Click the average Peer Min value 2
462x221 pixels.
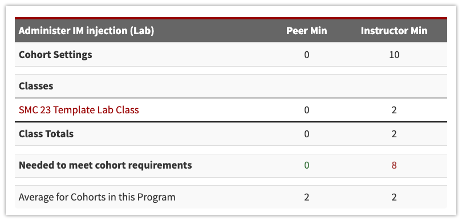click(307, 197)
